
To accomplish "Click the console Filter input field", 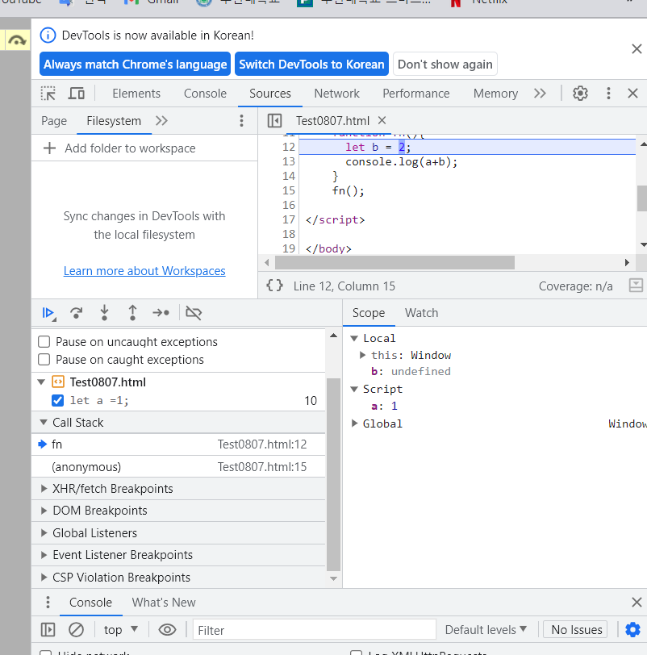I will click(314, 629).
